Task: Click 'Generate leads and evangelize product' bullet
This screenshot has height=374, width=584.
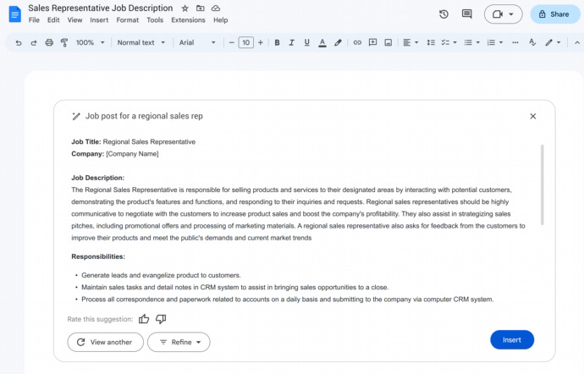Action: point(161,275)
